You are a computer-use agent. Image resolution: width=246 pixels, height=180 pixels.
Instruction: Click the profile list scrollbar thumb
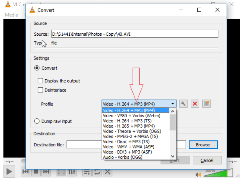173,122
